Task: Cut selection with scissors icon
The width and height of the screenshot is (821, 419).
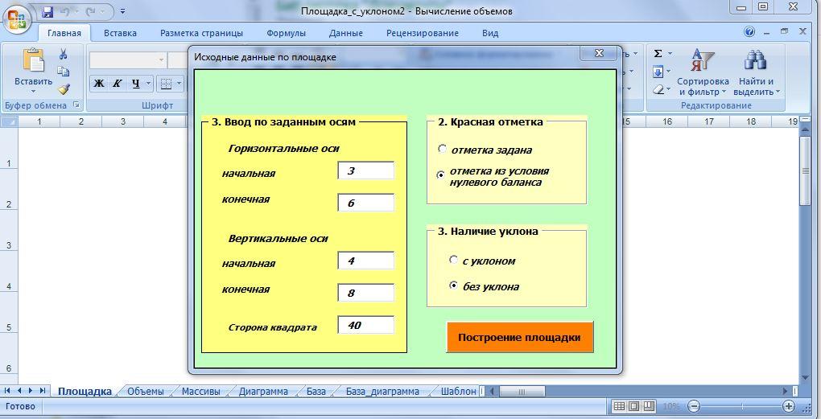Action: pos(64,54)
